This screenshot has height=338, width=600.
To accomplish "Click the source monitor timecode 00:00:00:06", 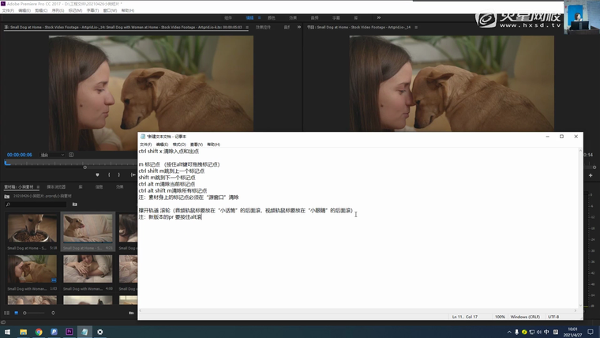I will (x=20, y=155).
